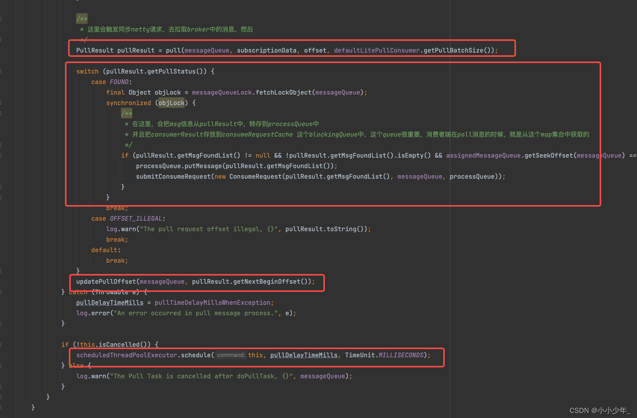
Task: Click the final keyword before Object
Action: pyautogui.click(x=116, y=92)
